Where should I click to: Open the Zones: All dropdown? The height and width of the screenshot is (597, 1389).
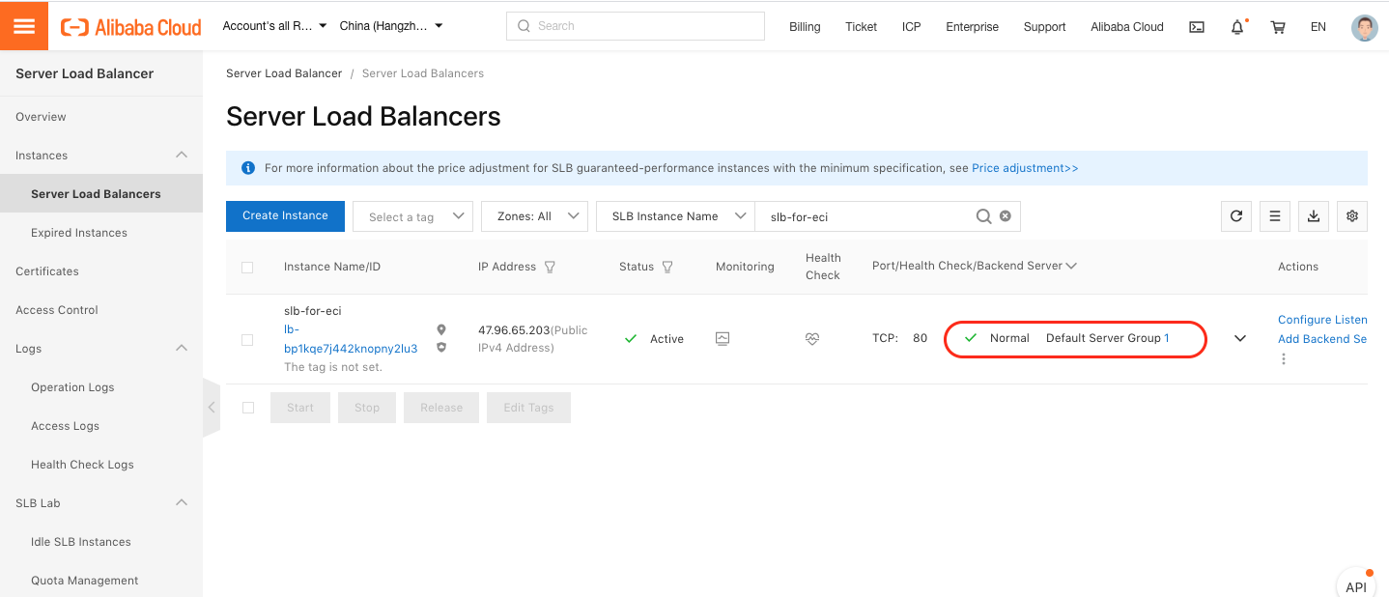534,216
